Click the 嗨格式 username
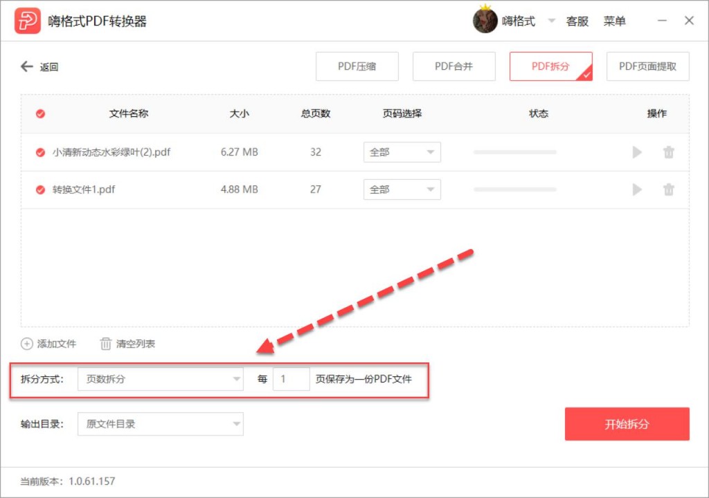Viewport: 709px width, 498px height. pyautogui.click(x=519, y=21)
